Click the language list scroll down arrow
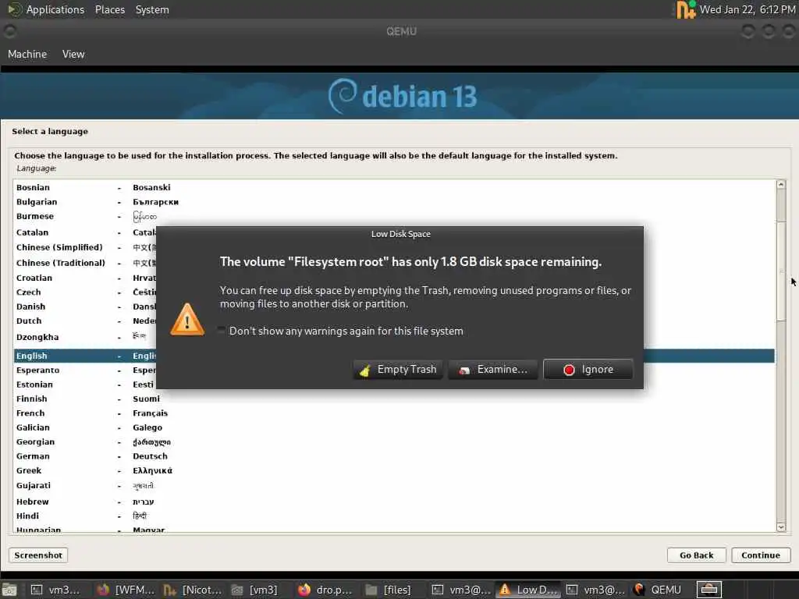Screen dimensions: 799x599 [x=780, y=527]
